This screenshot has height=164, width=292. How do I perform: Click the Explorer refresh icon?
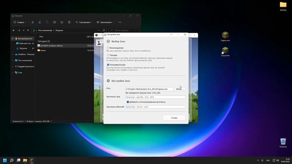tap(104, 31)
